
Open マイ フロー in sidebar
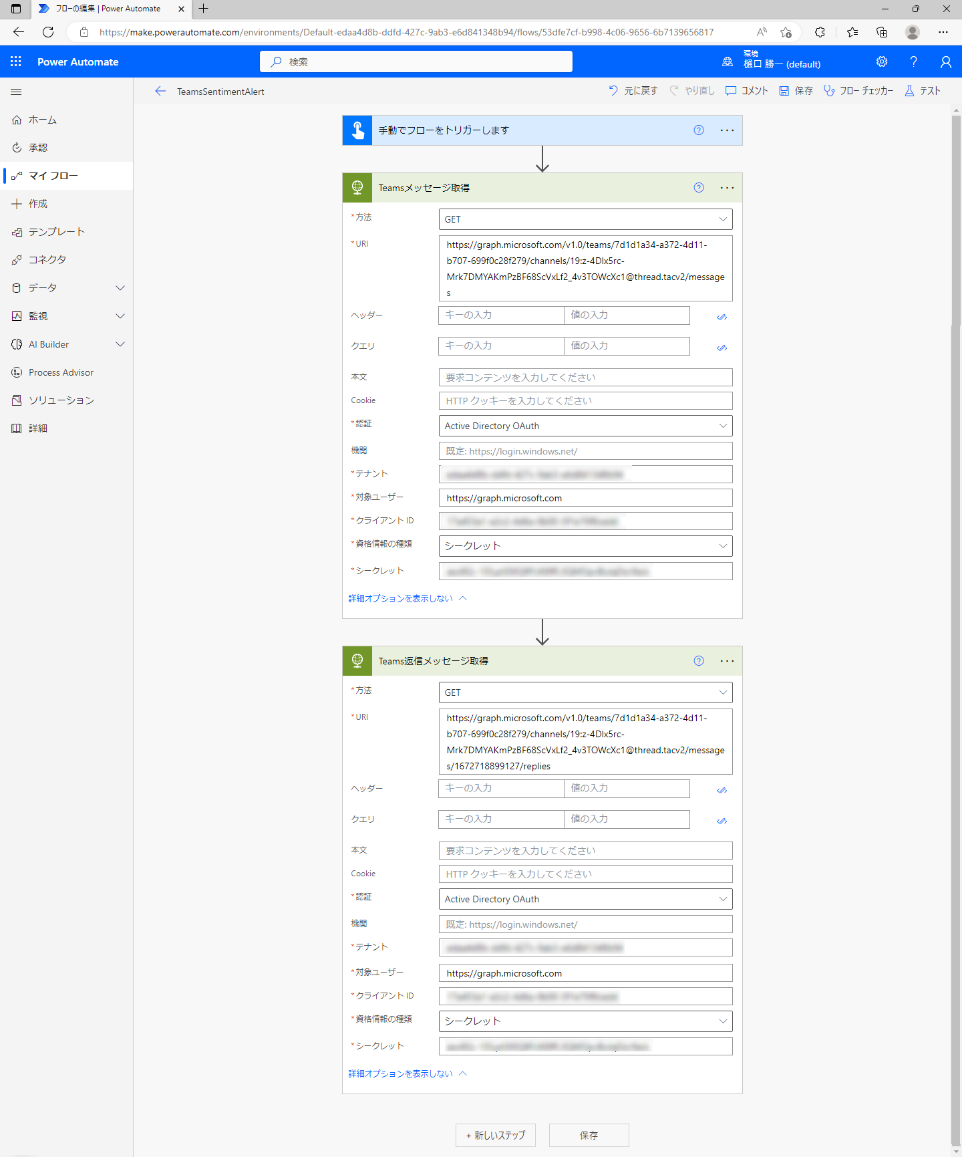[67, 176]
